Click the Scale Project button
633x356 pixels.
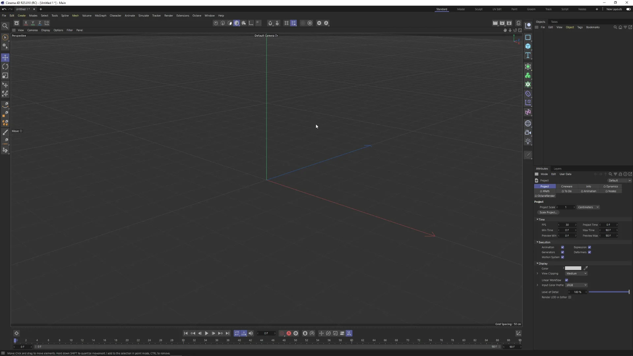548,213
